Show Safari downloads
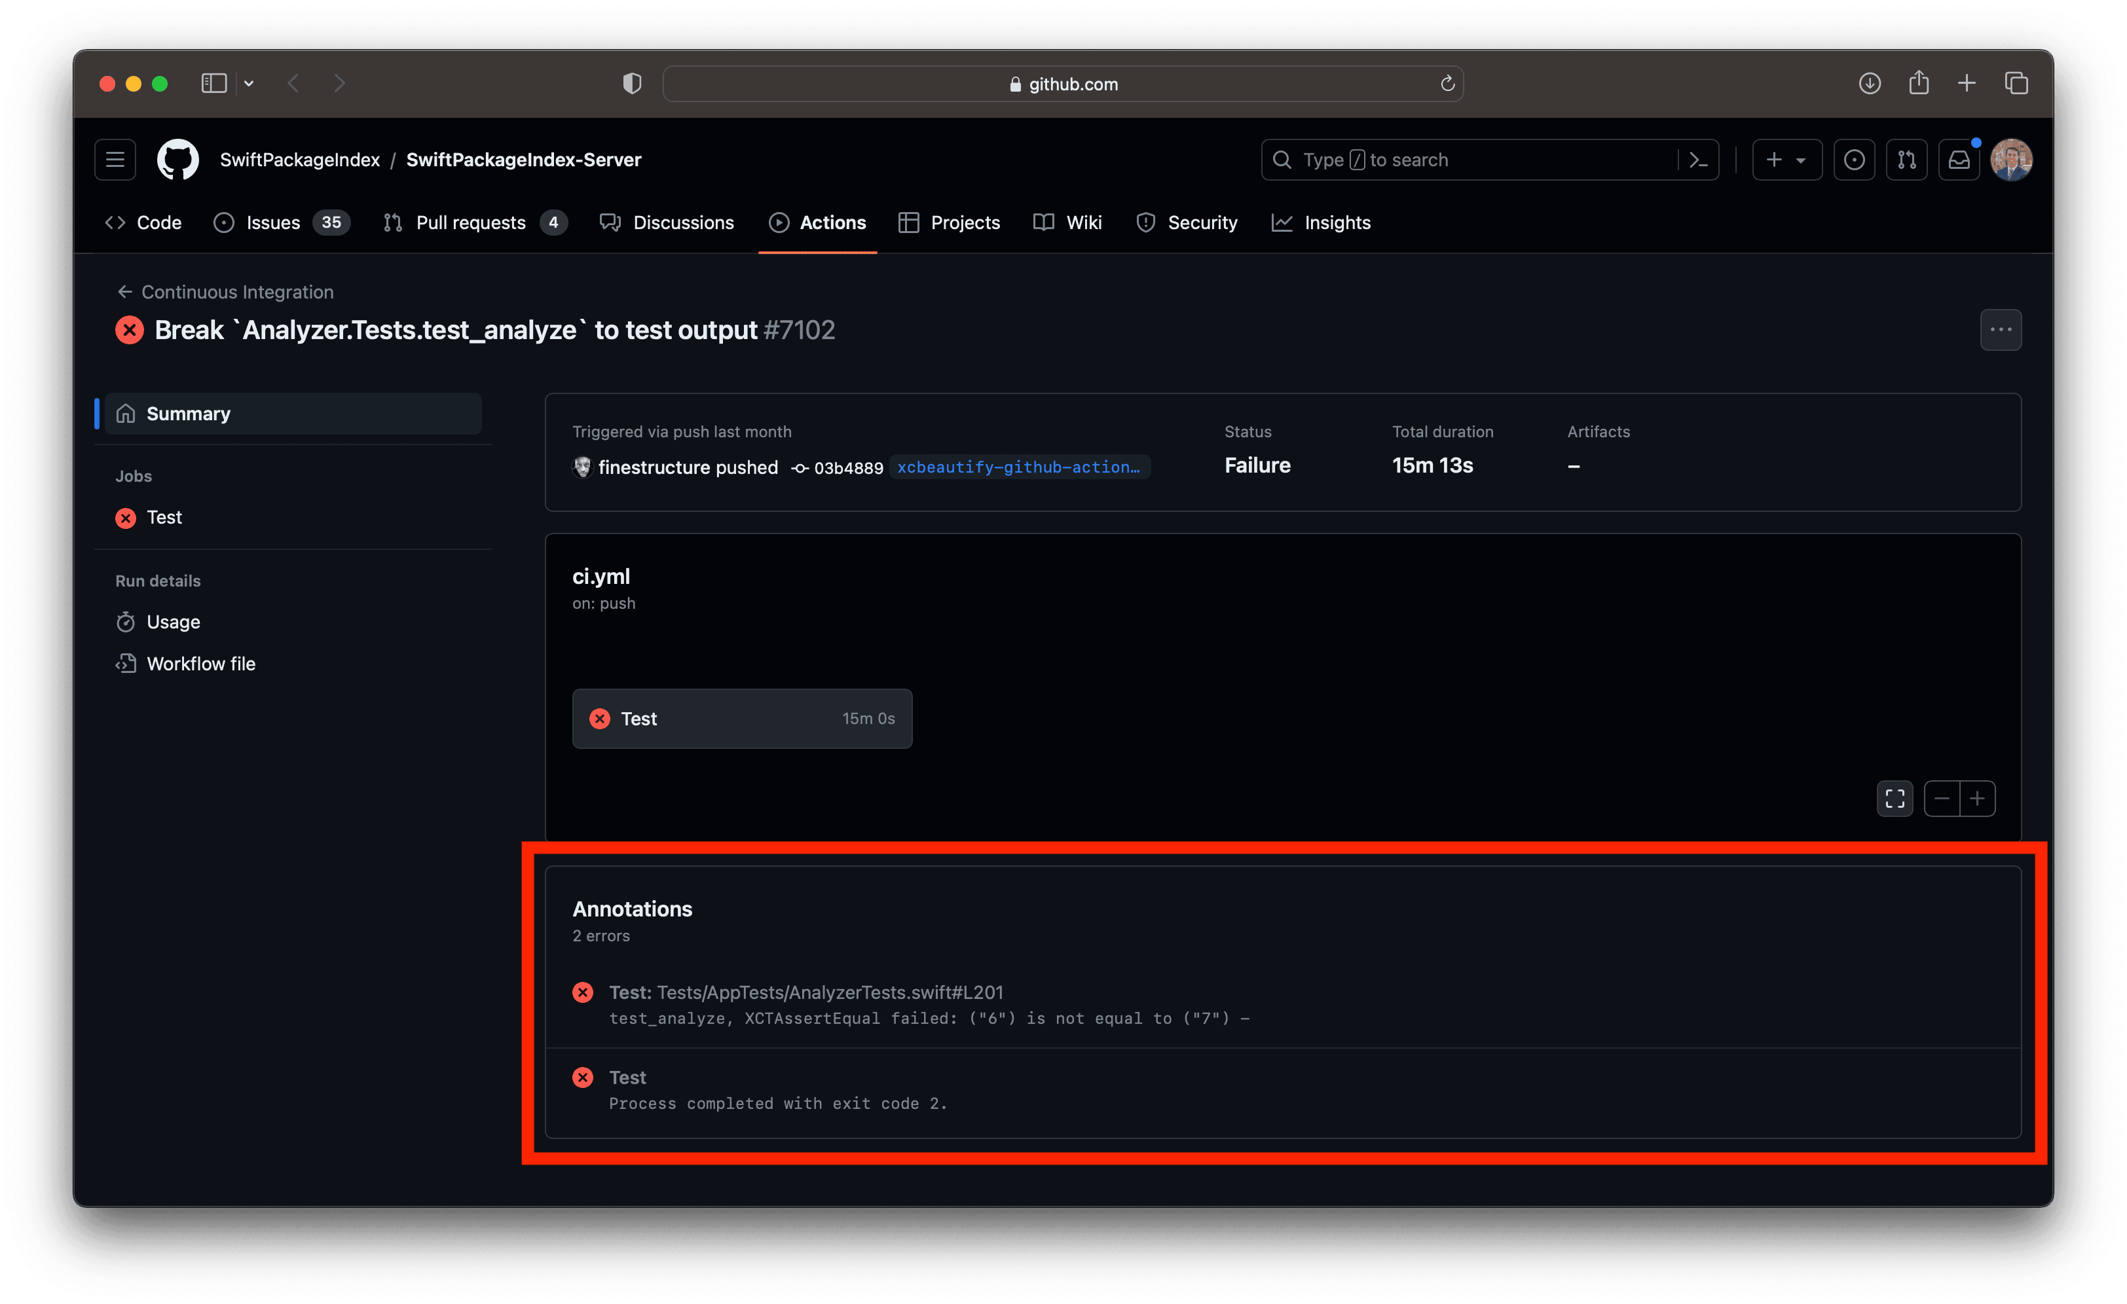 pyautogui.click(x=1869, y=83)
